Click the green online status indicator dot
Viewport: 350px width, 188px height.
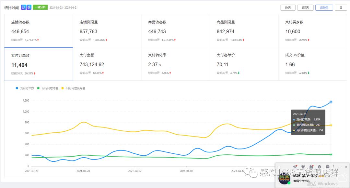[x=289, y=182]
